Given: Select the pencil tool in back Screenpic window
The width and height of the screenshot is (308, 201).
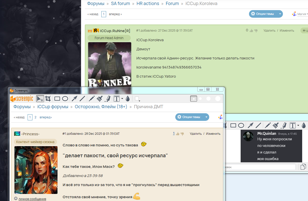Looking at the screenshot, I should point(268,125).
